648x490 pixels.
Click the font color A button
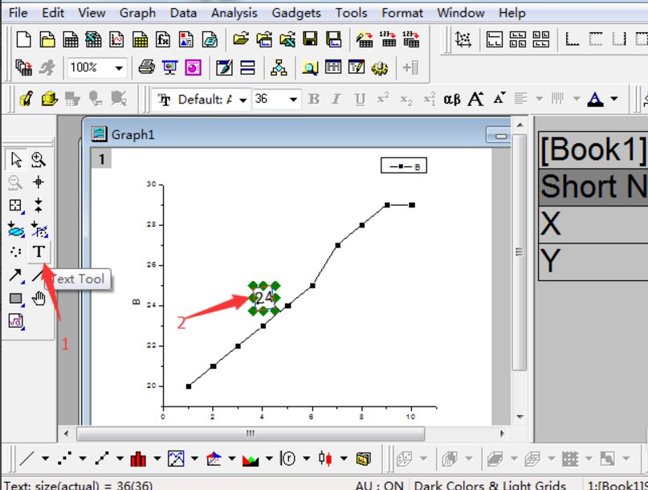click(x=595, y=99)
